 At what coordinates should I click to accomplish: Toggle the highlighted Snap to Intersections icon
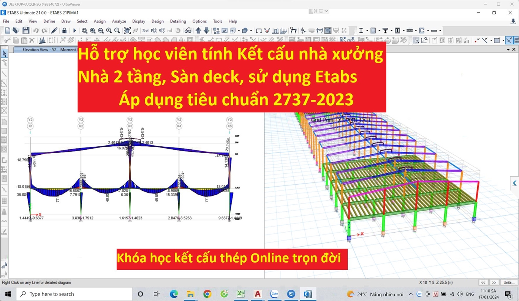coord(509,40)
